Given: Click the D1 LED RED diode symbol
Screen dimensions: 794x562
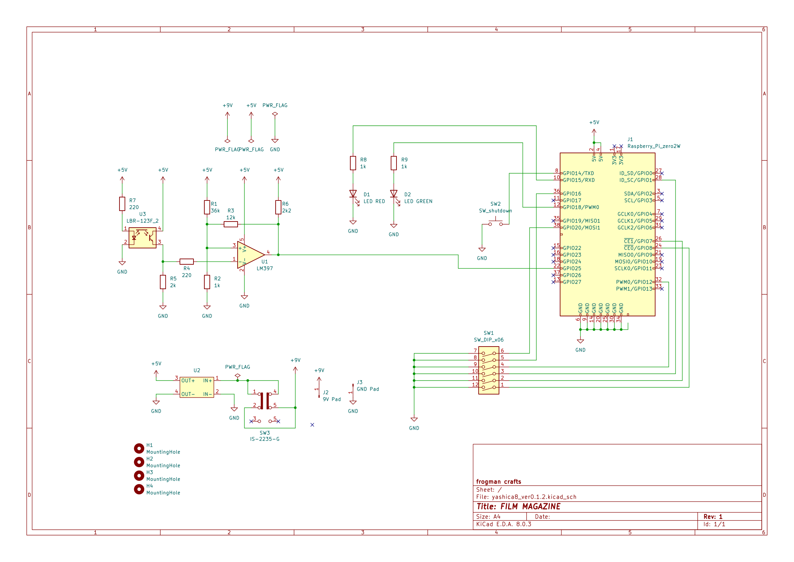Looking at the screenshot, I should (x=353, y=194).
